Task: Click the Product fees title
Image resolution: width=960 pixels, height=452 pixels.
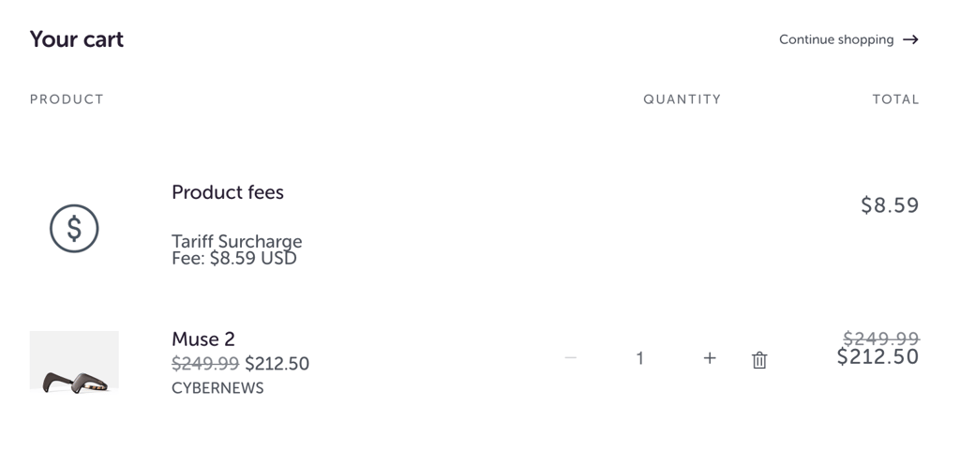Action: click(228, 192)
